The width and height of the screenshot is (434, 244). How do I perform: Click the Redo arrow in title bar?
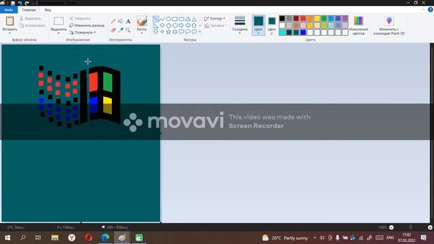click(x=27, y=3)
